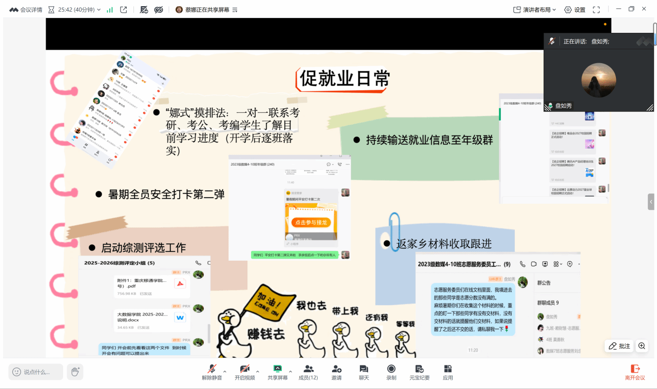Expand the 25:42 meeting timer dropdown
657x389 pixels.
point(99,10)
